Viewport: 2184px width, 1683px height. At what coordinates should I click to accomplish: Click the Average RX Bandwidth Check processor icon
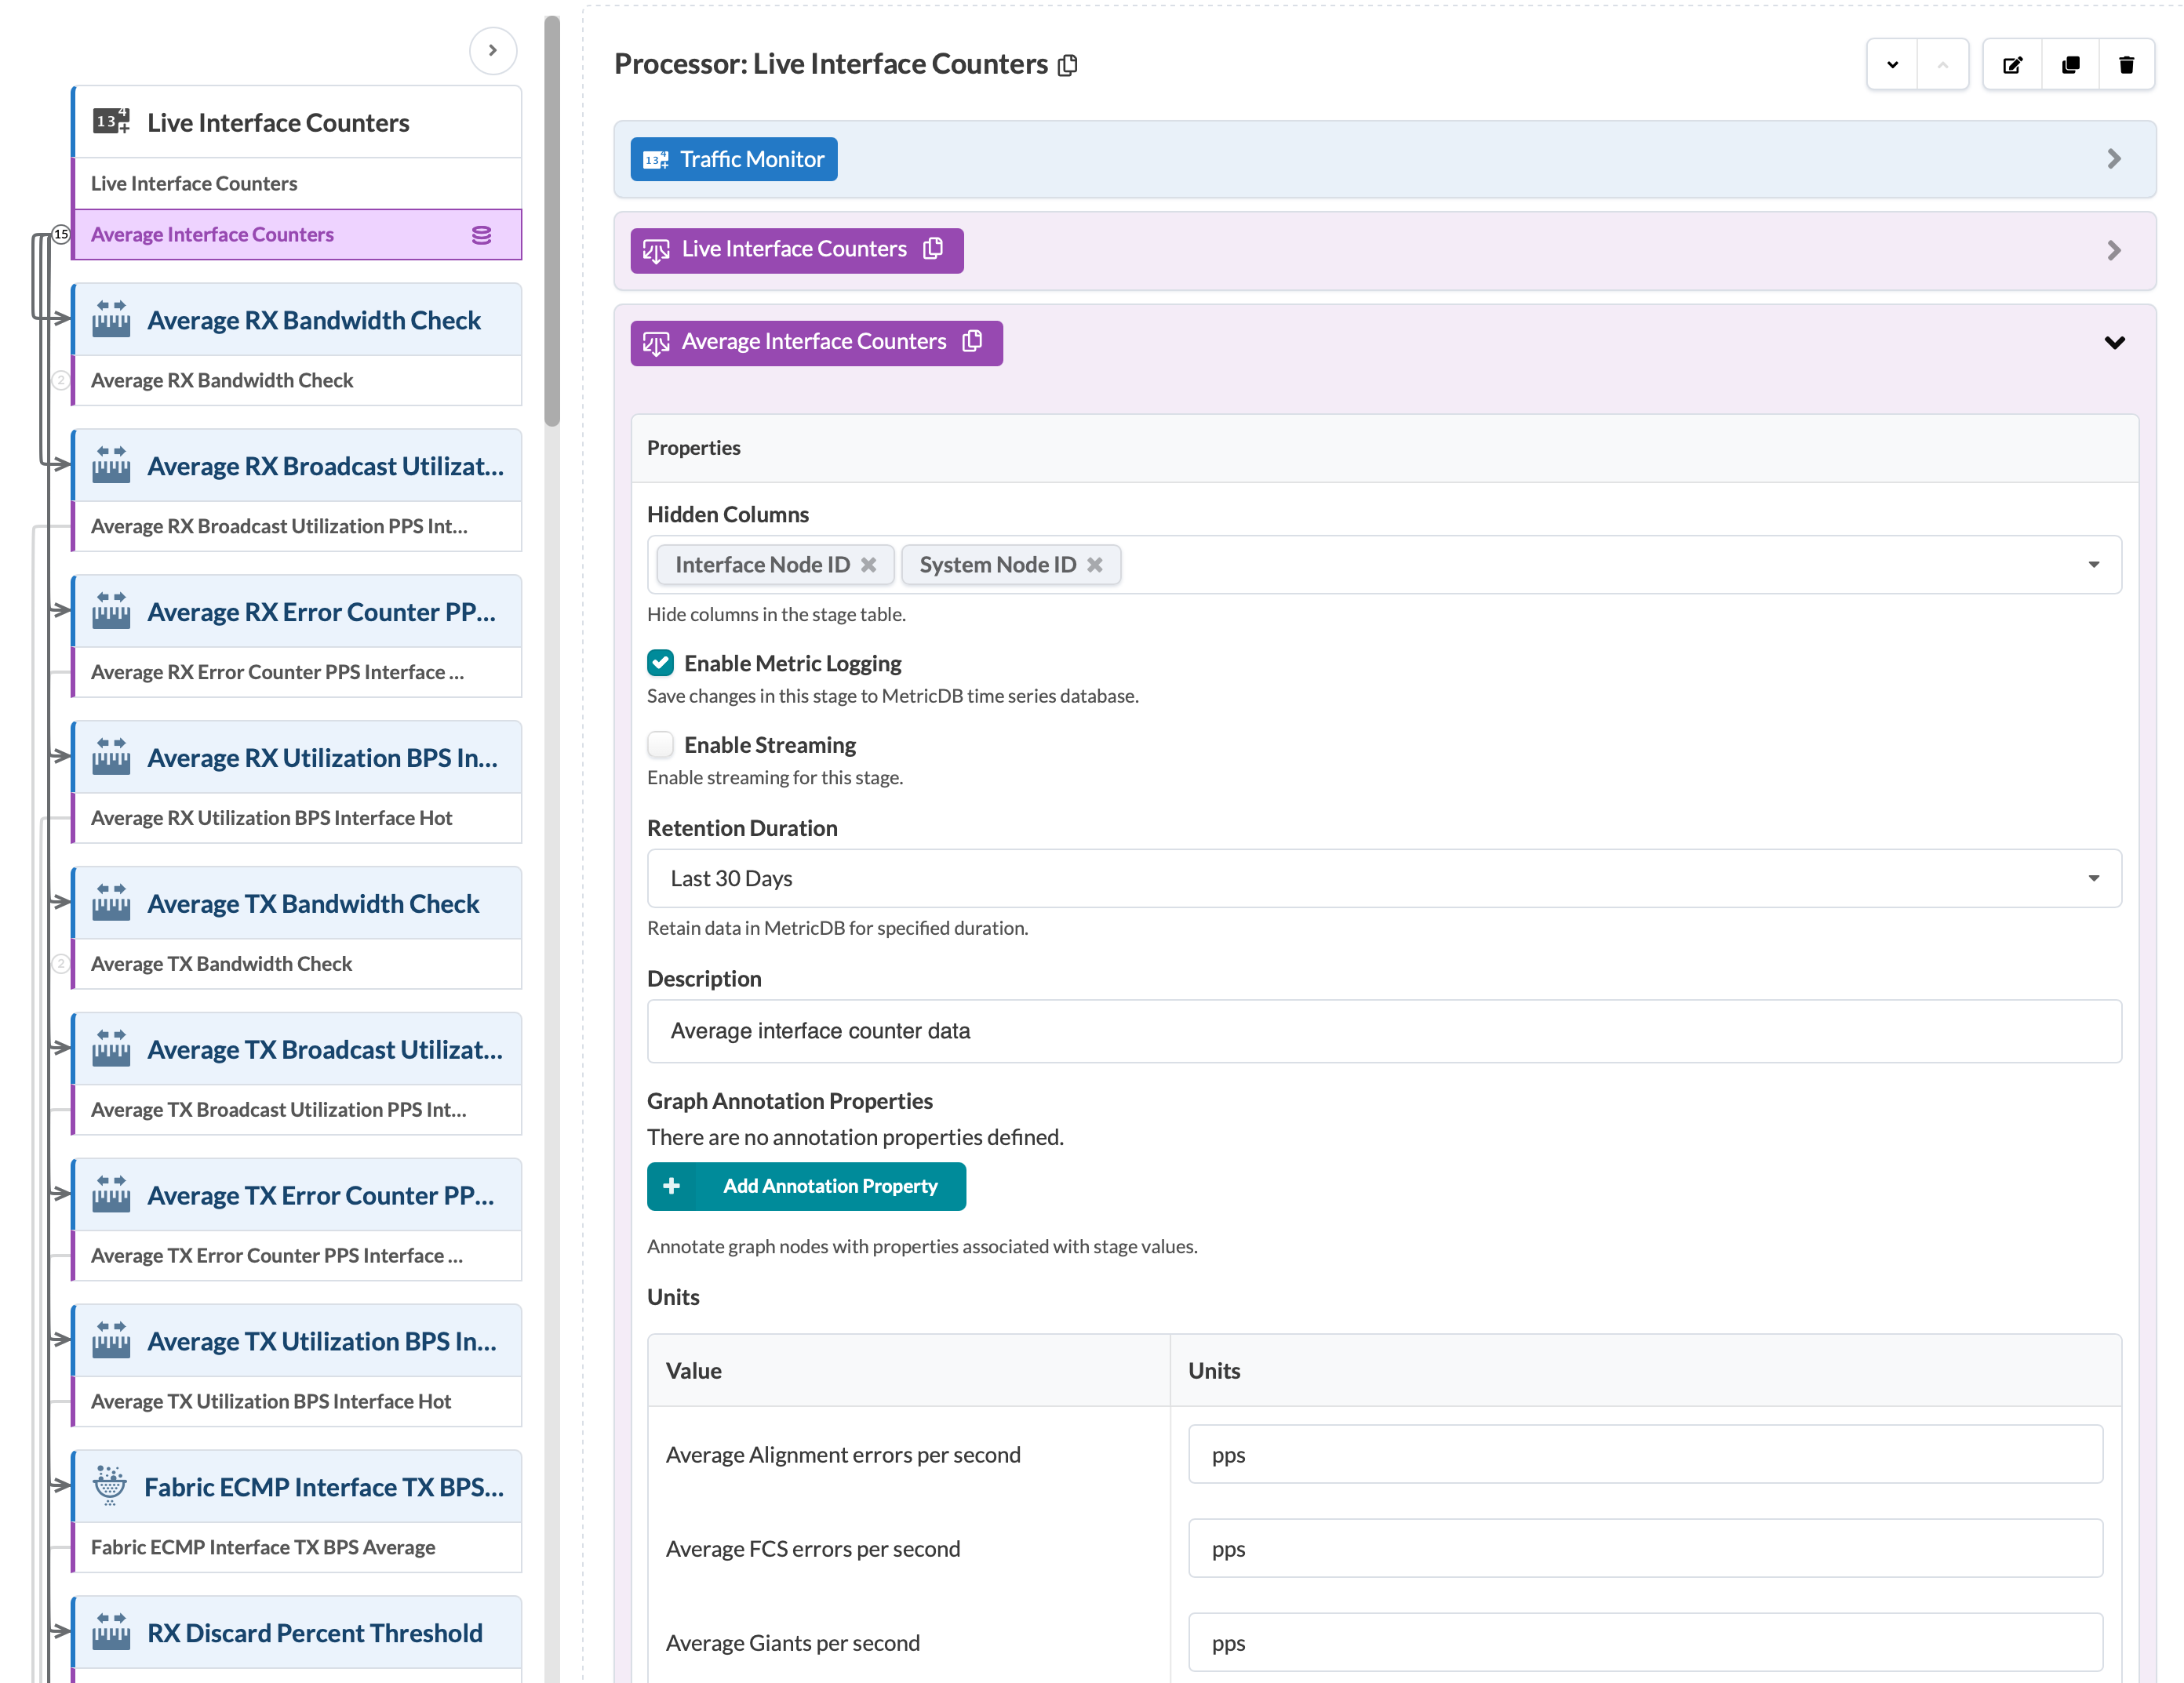(111, 320)
